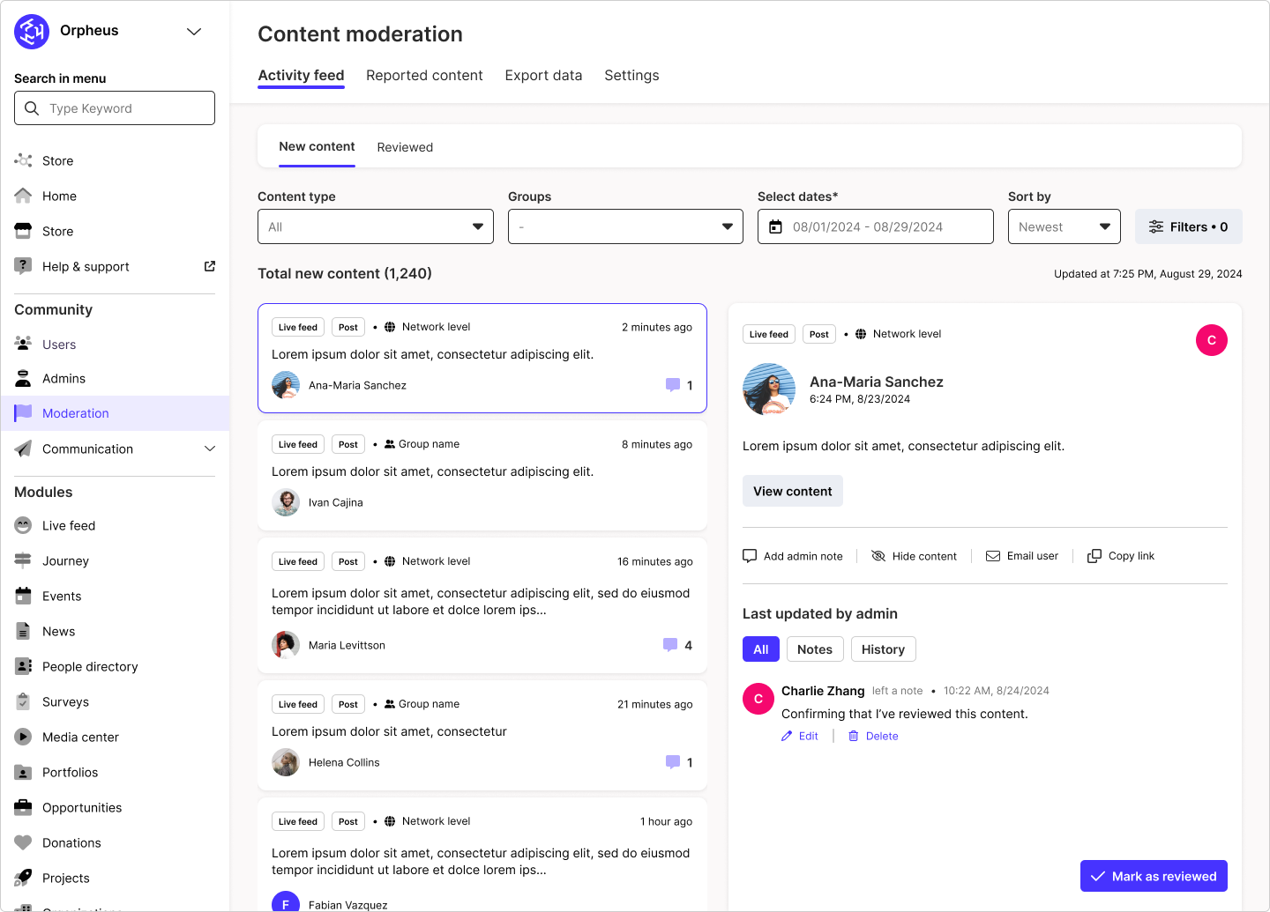Click the Delete trash icon on the admin note
1270x912 pixels.
[x=853, y=735]
